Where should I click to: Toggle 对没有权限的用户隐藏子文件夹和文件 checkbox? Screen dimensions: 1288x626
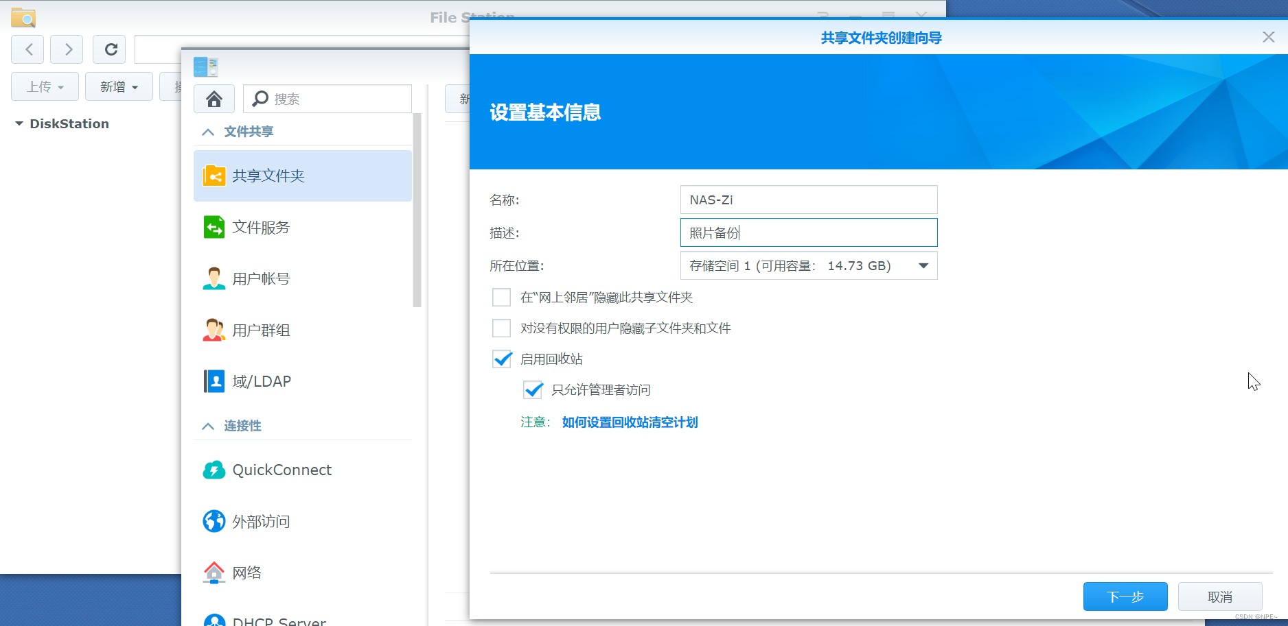click(502, 328)
